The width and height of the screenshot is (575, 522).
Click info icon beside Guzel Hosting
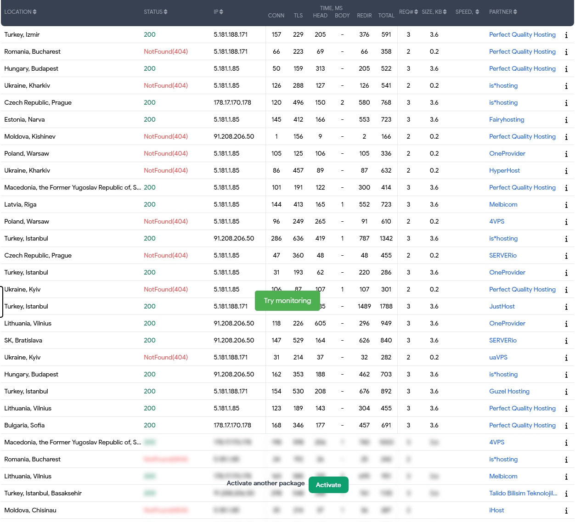tap(566, 392)
